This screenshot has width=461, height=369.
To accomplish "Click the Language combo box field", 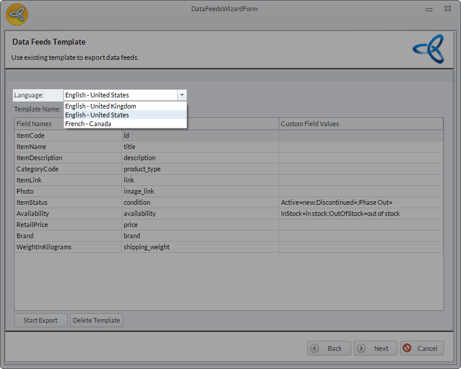I will pyautogui.click(x=120, y=95).
